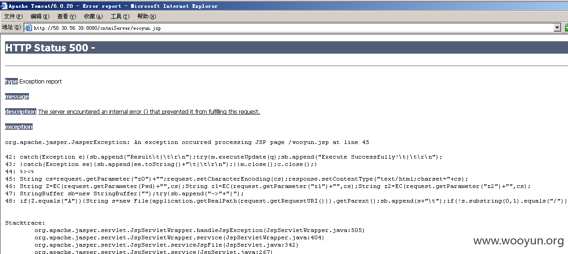Click stack line JspServlet.service JspServlet.java:267

click(x=154, y=252)
